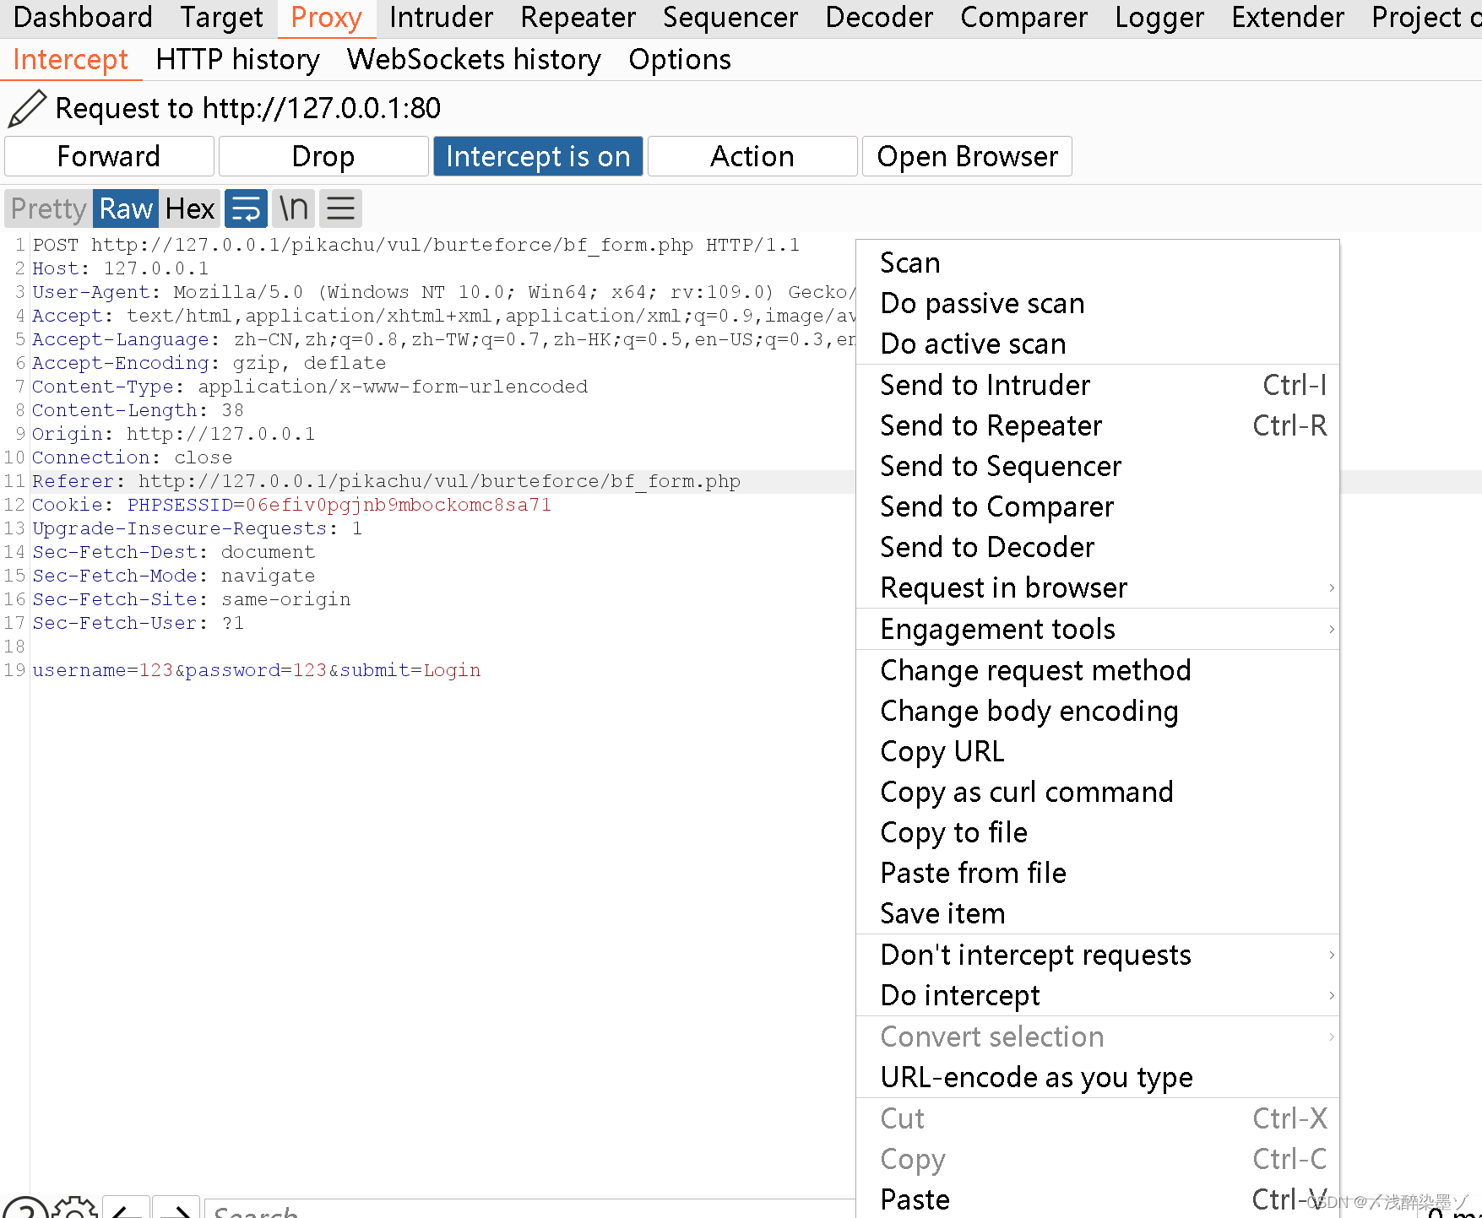Image resolution: width=1482 pixels, height=1218 pixels.
Task: Click the Open Browser button
Action: (x=967, y=156)
